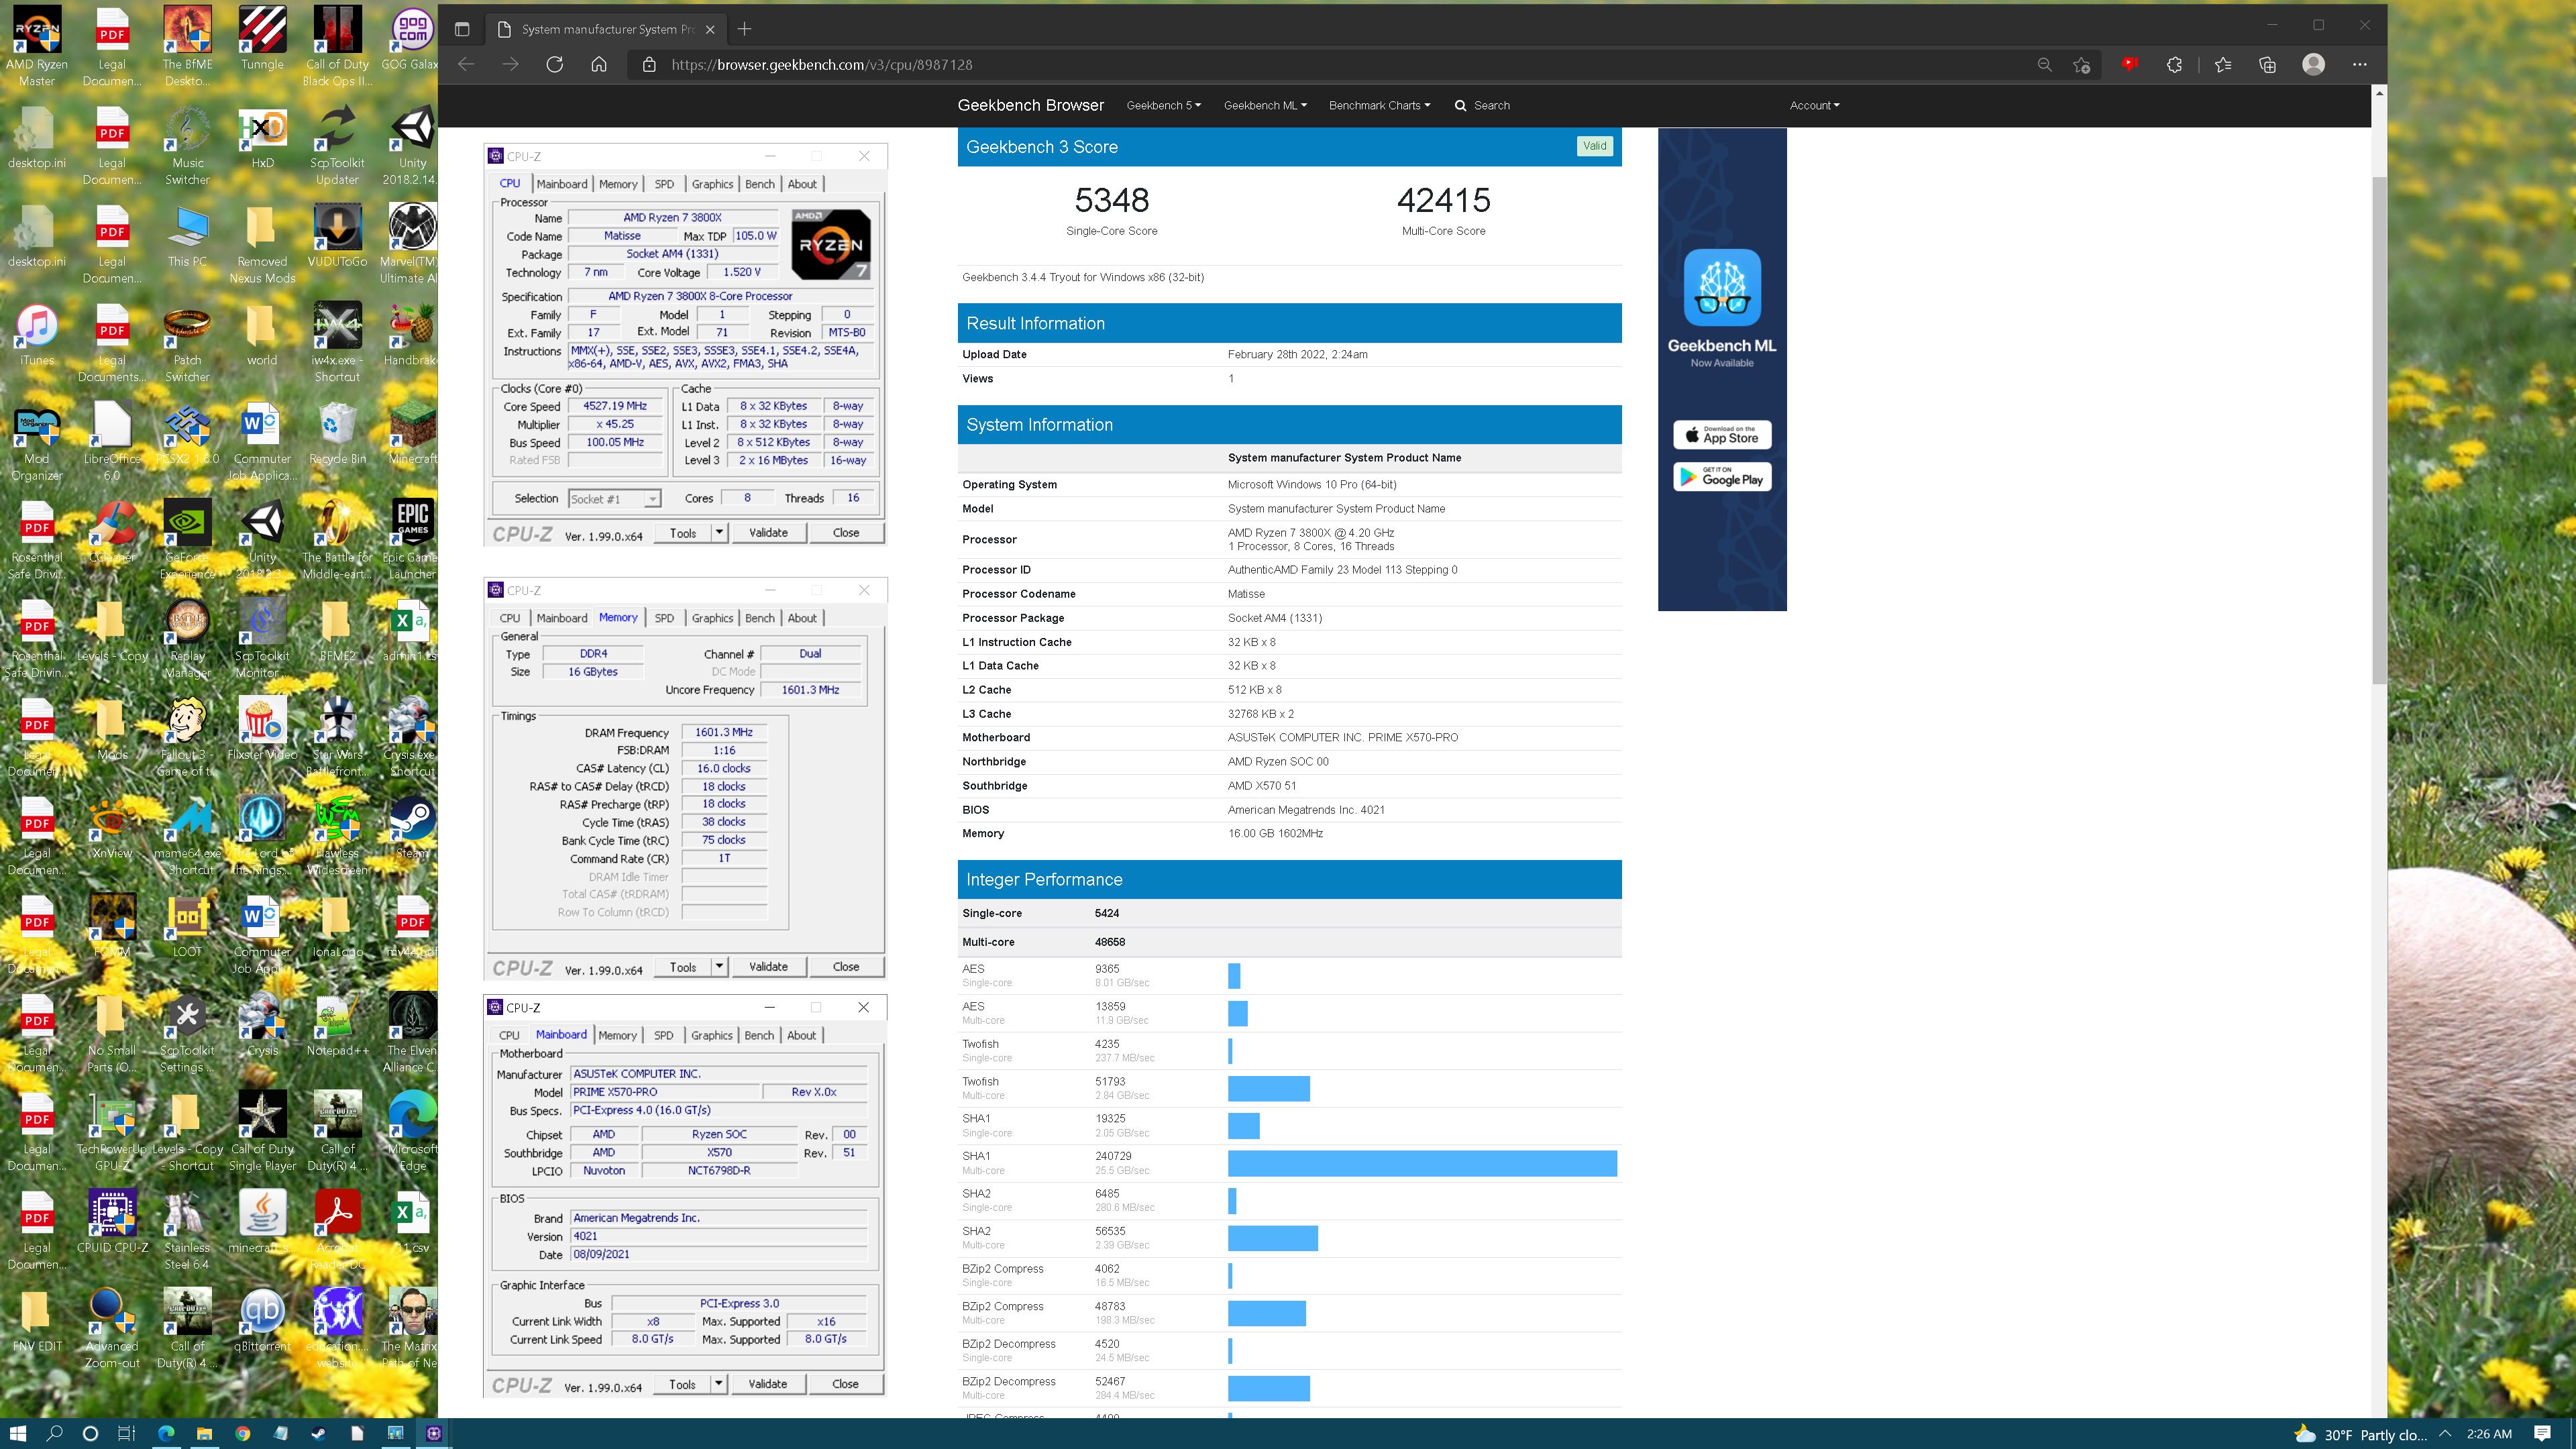Open the Recycle Bin
This screenshot has width=2576, height=1449.
[x=337, y=434]
